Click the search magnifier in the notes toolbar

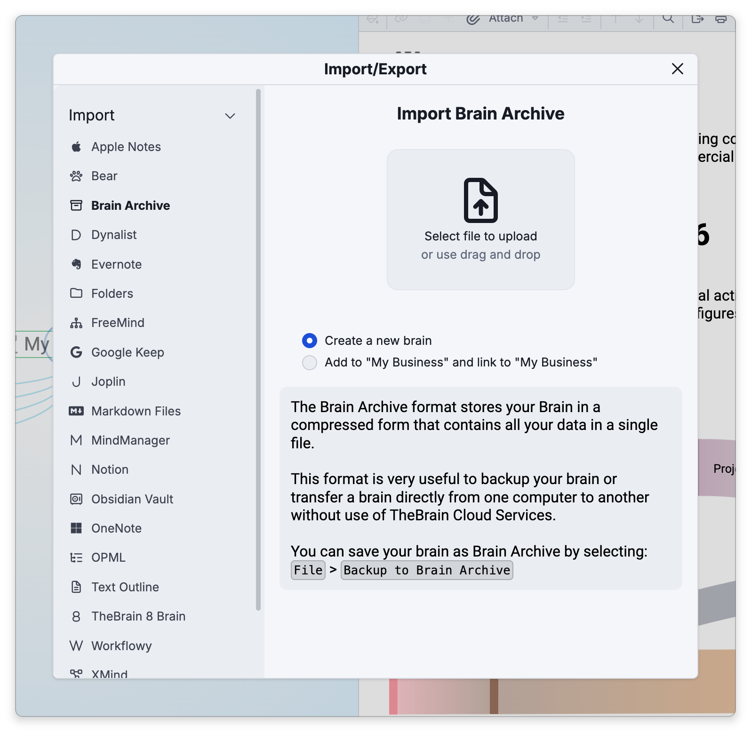(x=668, y=19)
